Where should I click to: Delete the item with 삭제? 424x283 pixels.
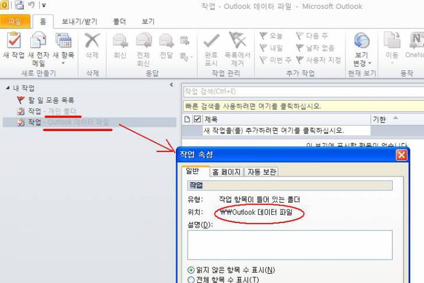point(92,45)
